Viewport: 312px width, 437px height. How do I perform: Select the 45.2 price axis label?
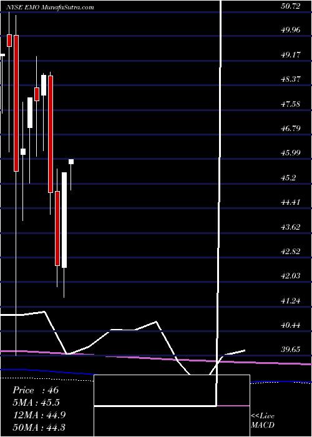click(288, 177)
